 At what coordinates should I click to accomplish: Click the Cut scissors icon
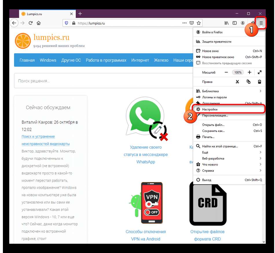tap(237, 82)
